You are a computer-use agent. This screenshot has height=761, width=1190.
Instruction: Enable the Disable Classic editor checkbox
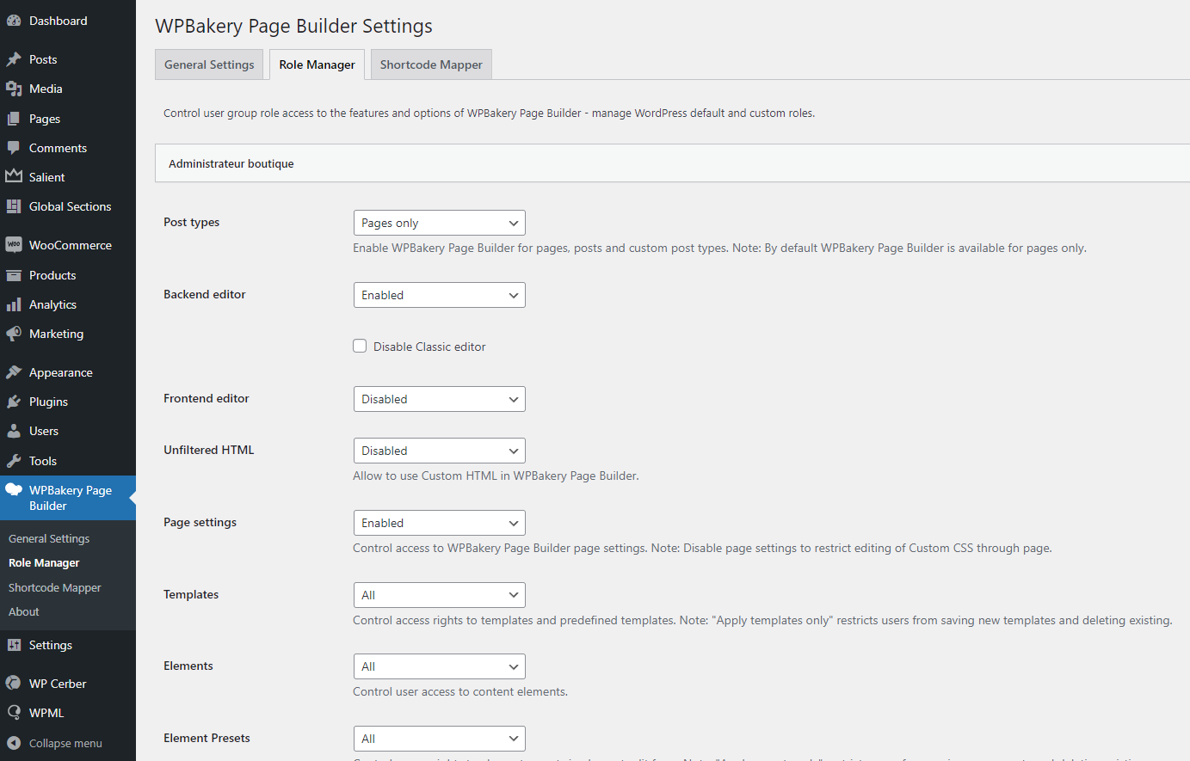click(360, 346)
